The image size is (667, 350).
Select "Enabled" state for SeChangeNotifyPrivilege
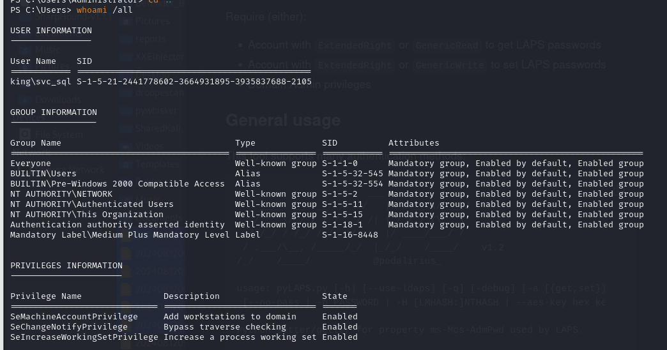tap(340, 326)
